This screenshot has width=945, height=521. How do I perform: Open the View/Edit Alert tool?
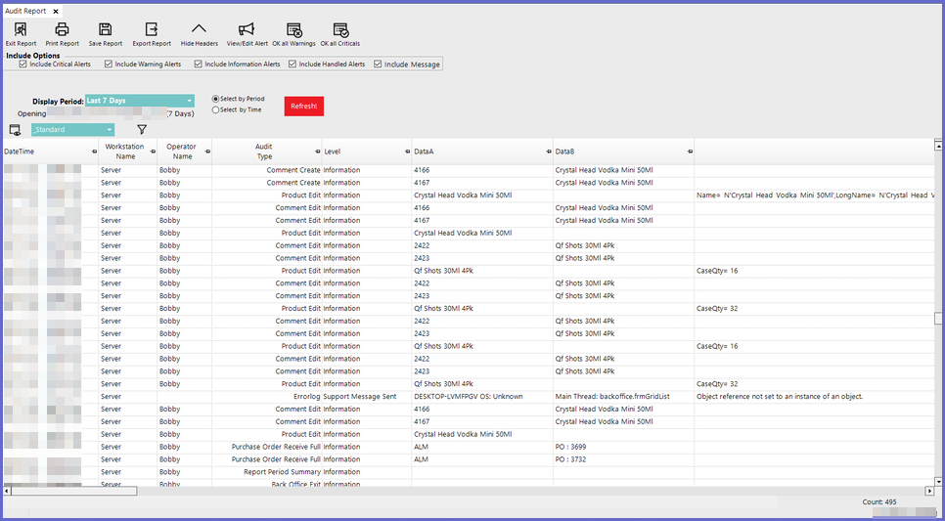[247, 30]
